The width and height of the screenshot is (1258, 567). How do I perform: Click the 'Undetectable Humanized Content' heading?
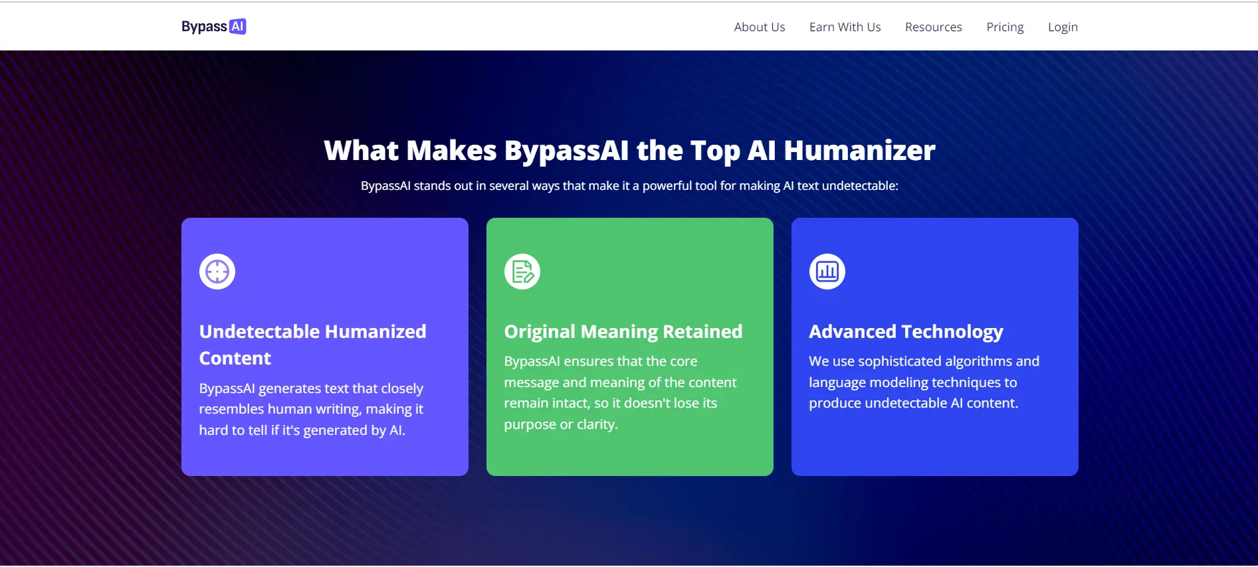point(313,345)
